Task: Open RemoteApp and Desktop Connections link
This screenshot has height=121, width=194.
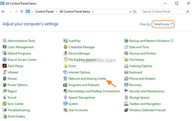Action: click(x=94, y=91)
